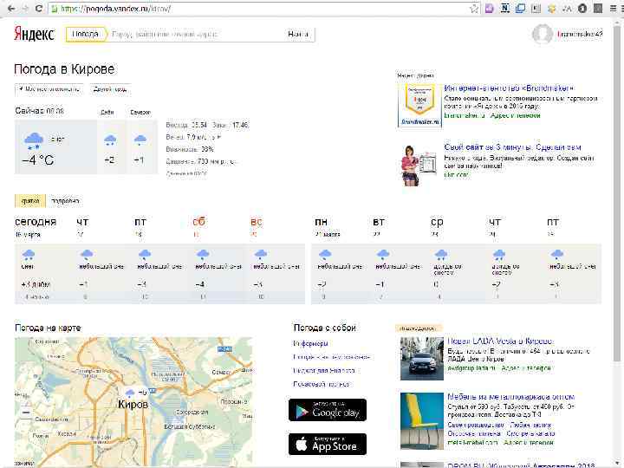Open the purple extension icon in the toolbar
The width and height of the screenshot is (624, 468).
(490, 8)
